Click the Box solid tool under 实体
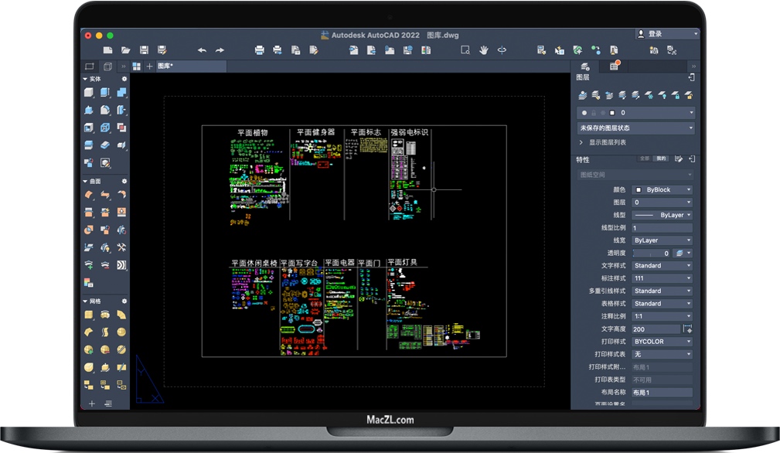 point(89,93)
